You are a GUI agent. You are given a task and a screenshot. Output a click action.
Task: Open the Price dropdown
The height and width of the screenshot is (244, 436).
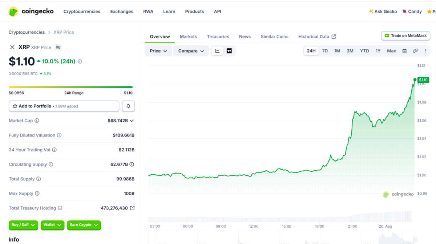pos(158,51)
